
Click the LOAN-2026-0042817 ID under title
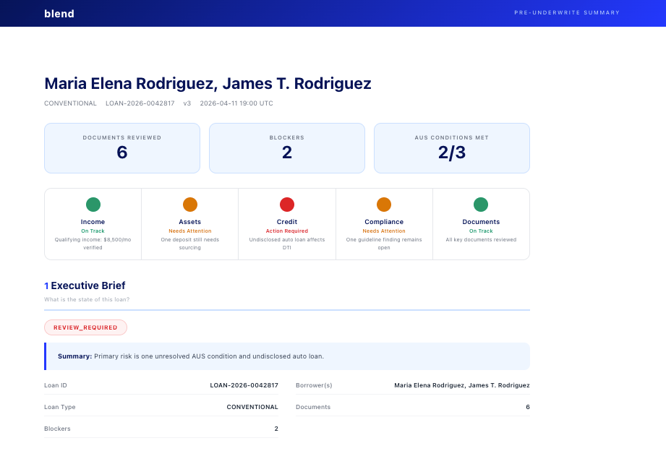pos(140,103)
